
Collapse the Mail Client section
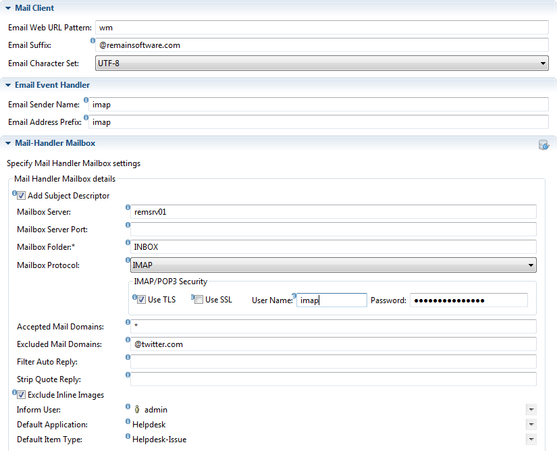8,8
